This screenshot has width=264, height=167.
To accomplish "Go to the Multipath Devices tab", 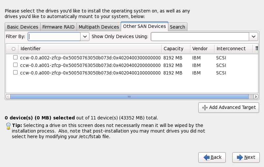I will coord(99,27).
